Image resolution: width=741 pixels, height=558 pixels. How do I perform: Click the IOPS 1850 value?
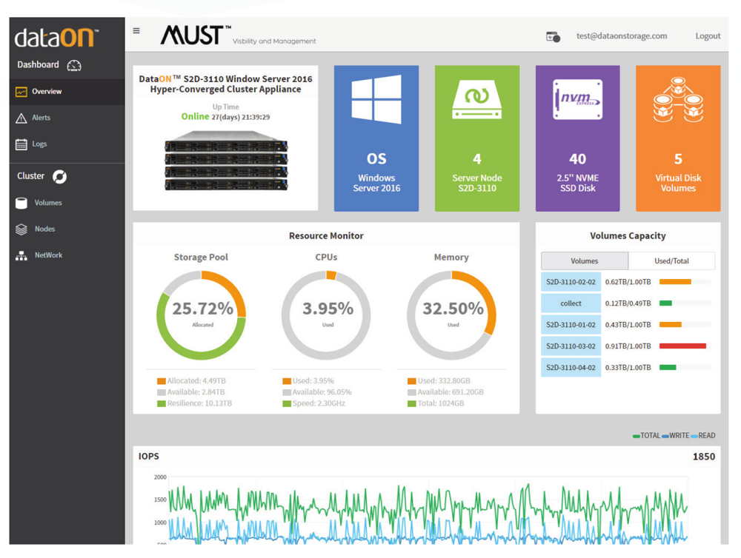coord(704,457)
